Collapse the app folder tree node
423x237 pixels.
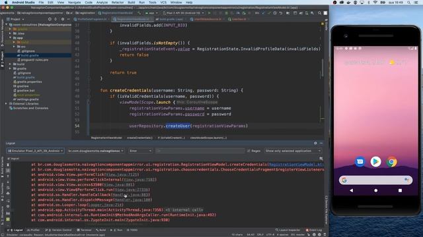pos(11,38)
